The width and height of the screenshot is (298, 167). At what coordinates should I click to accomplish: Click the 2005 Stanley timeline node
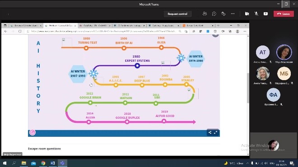tap(186, 84)
